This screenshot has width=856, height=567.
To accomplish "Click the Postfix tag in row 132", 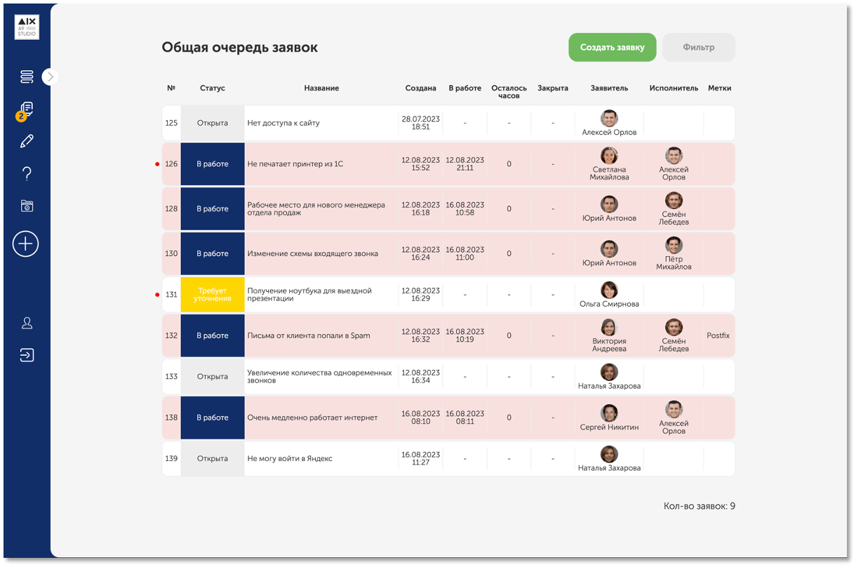I will pyautogui.click(x=718, y=336).
